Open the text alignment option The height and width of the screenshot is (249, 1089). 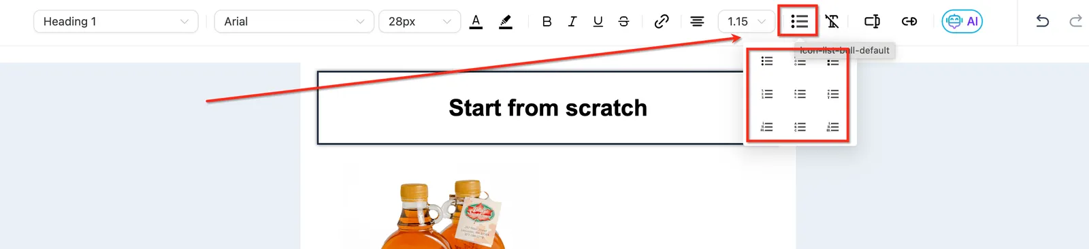click(x=697, y=22)
